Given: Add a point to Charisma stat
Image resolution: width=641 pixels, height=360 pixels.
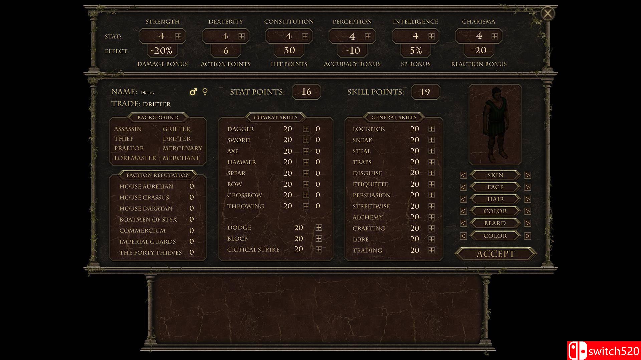Looking at the screenshot, I should 495,36.
